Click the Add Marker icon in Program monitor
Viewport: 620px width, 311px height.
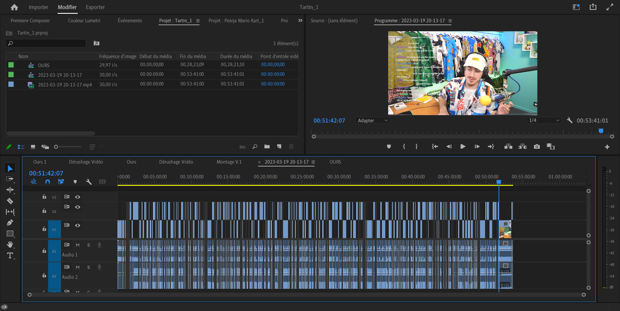[x=389, y=146]
